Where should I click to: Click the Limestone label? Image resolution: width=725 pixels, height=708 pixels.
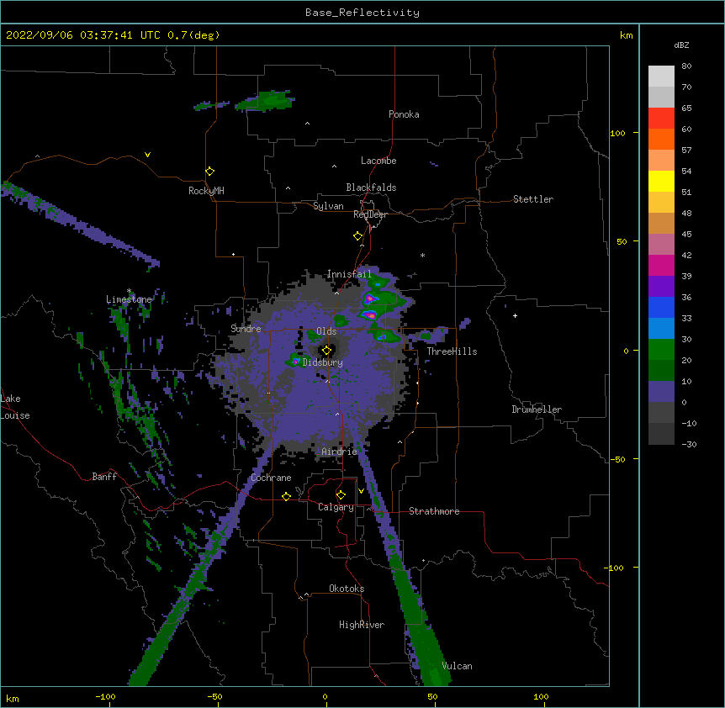pos(129,299)
